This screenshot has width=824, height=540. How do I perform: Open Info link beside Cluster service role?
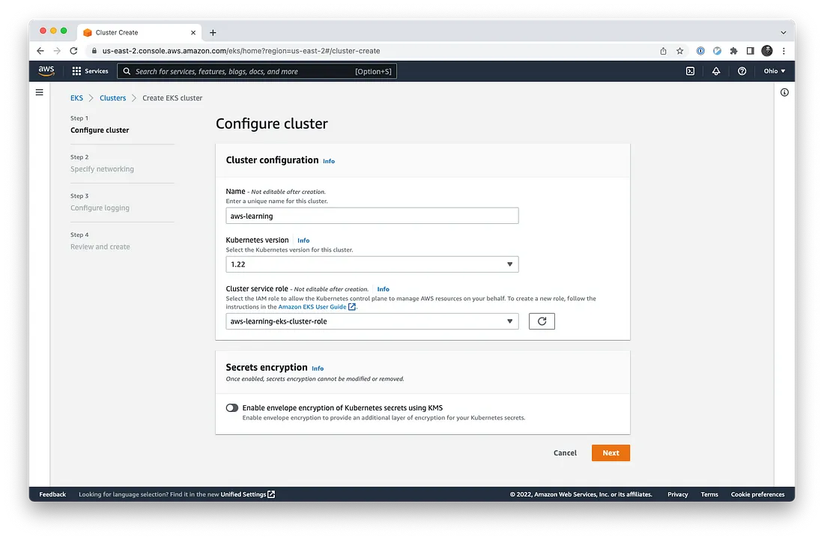(x=383, y=289)
